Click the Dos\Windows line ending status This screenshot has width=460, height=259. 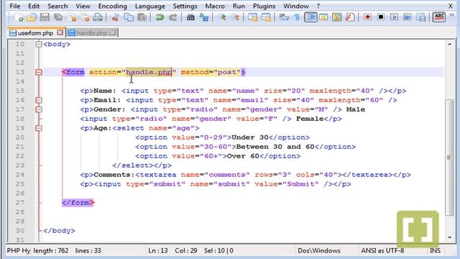pos(319,250)
